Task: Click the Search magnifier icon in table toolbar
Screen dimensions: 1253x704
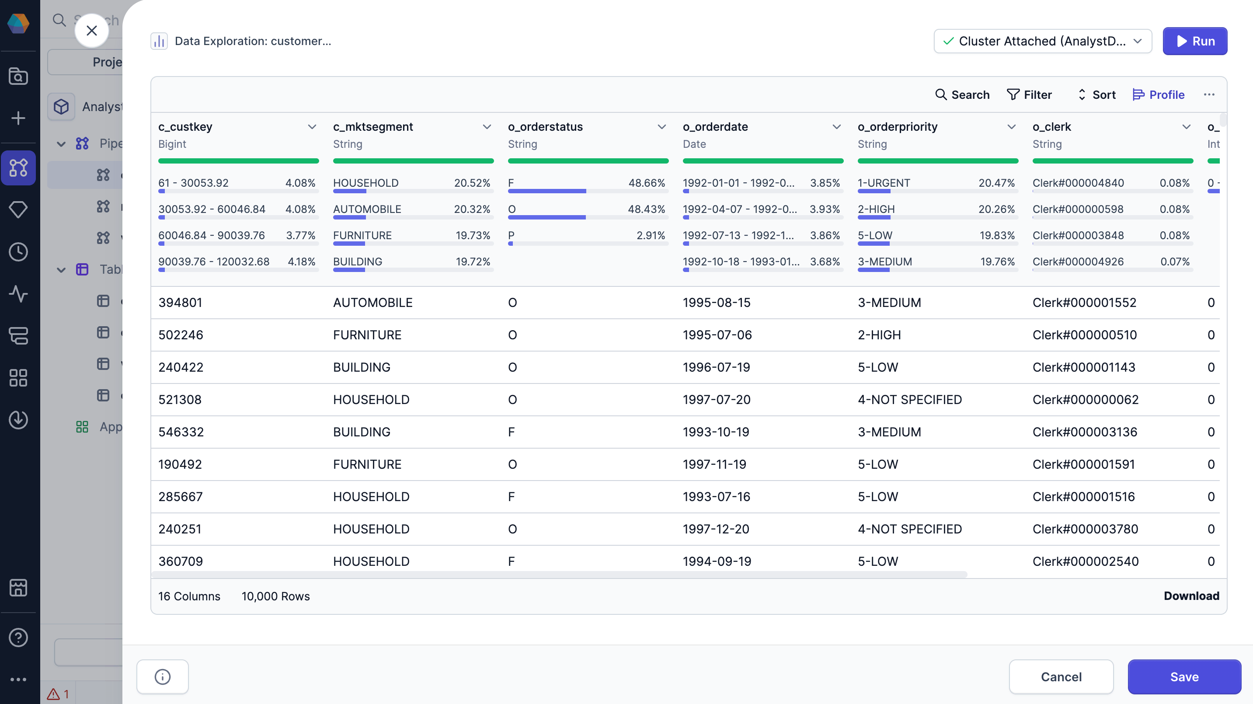Action: (941, 94)
